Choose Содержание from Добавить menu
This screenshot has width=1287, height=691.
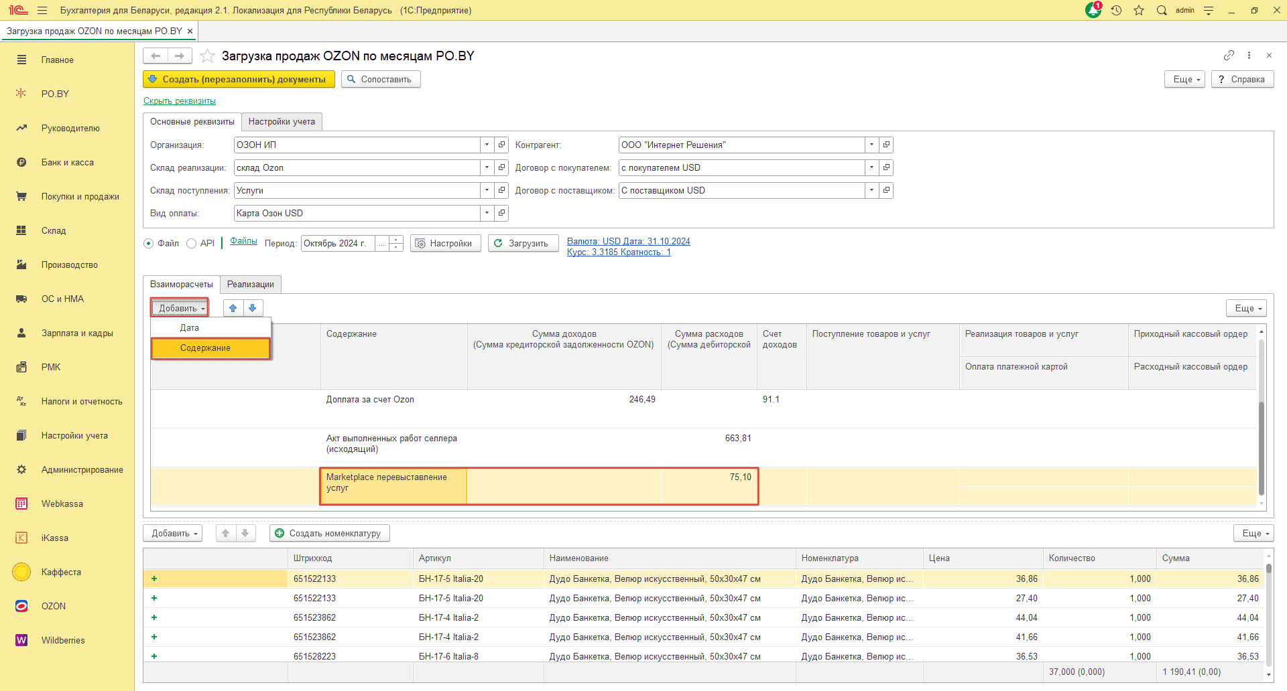pyautogui.click(x=210, y=348)
